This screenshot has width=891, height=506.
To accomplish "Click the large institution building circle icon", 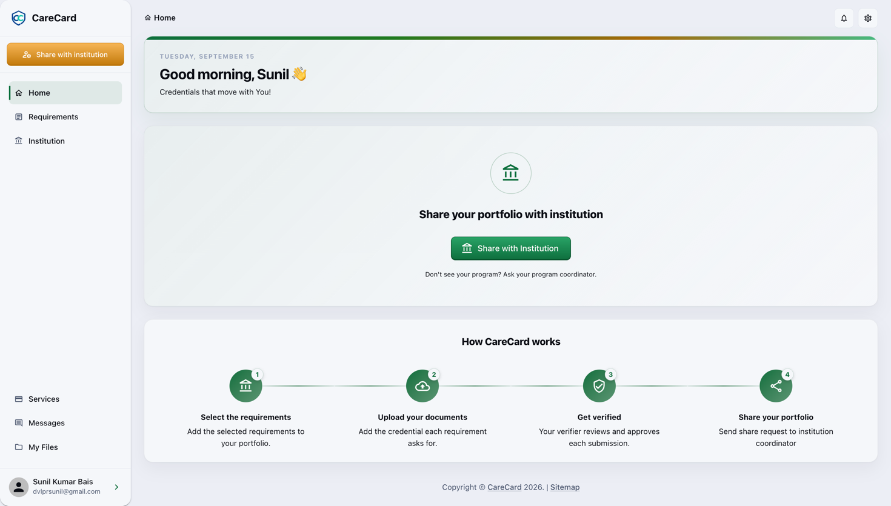I will (511, 173).
